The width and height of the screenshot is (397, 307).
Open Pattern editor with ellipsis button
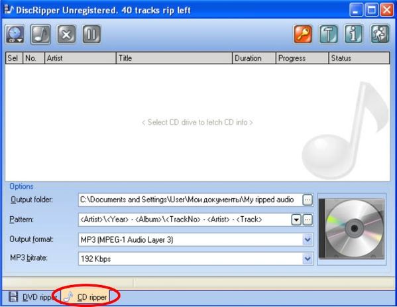coord(308,220)
